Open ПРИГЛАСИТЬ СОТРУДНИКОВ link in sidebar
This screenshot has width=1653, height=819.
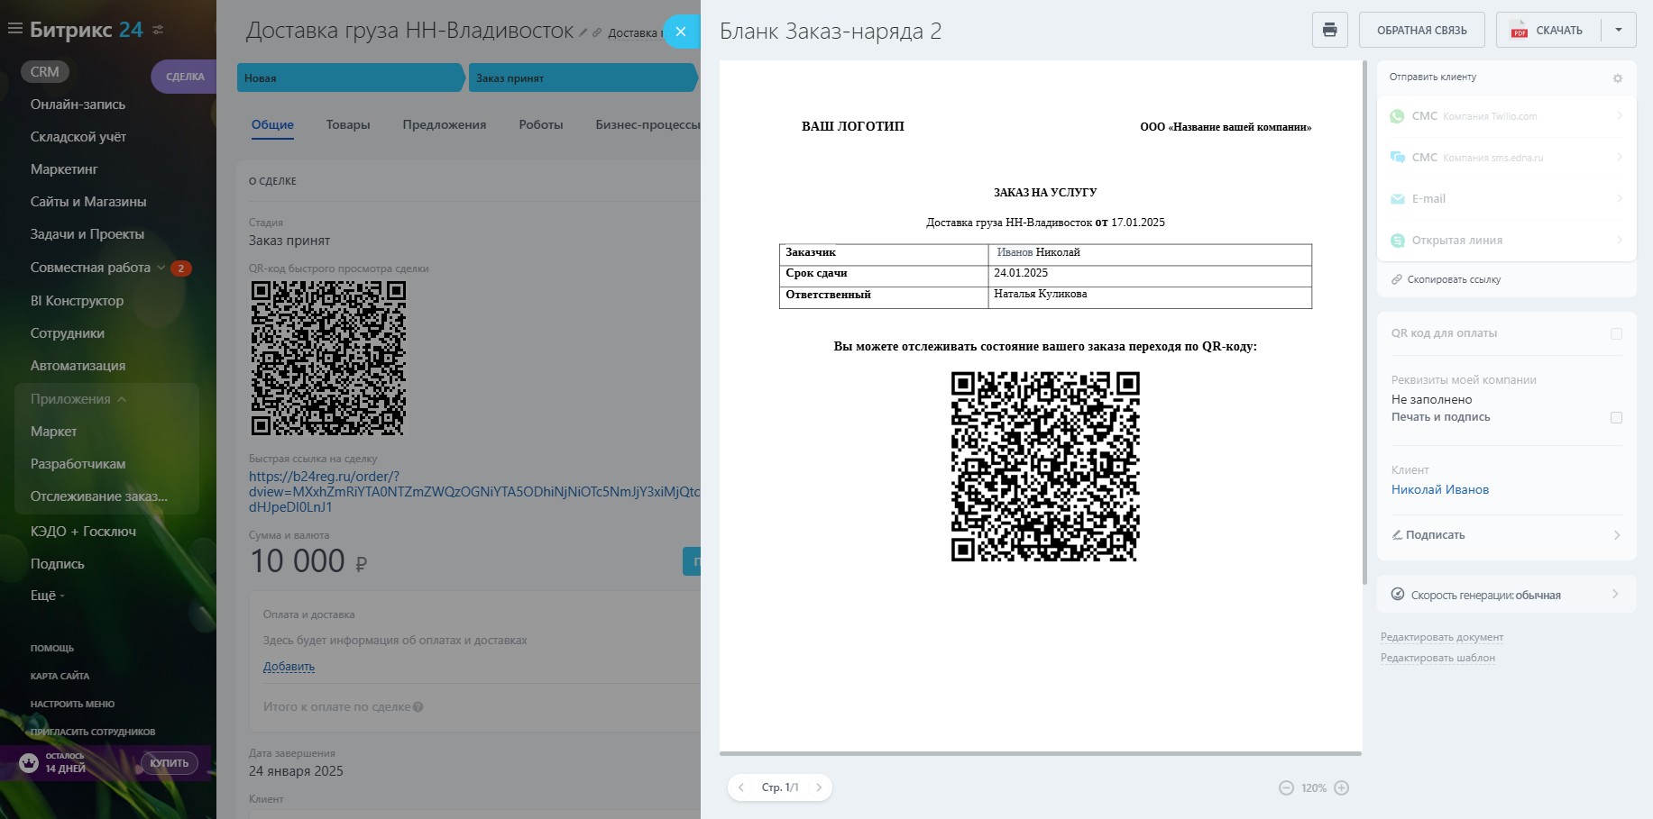pyautogui.click(x=93, y=732)
